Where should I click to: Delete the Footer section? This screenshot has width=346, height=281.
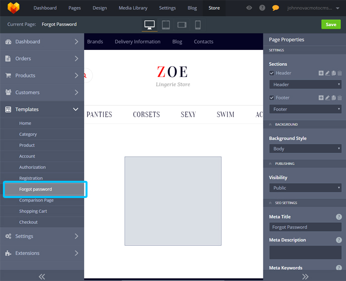340,98
